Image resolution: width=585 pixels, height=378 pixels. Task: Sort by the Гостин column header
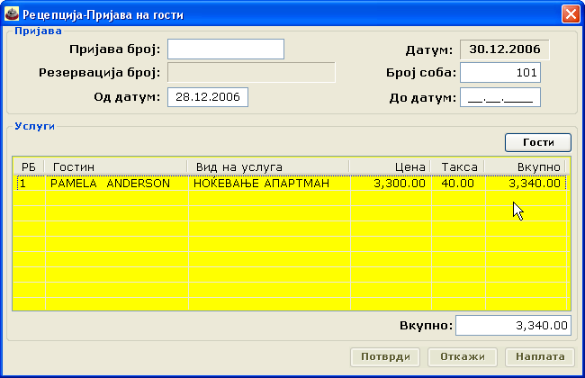[115, 167]
